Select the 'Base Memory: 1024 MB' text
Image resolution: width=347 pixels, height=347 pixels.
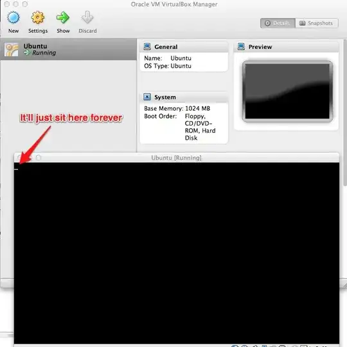177,108
